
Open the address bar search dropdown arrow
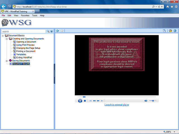pyautogui.click(x=156, y=7)
